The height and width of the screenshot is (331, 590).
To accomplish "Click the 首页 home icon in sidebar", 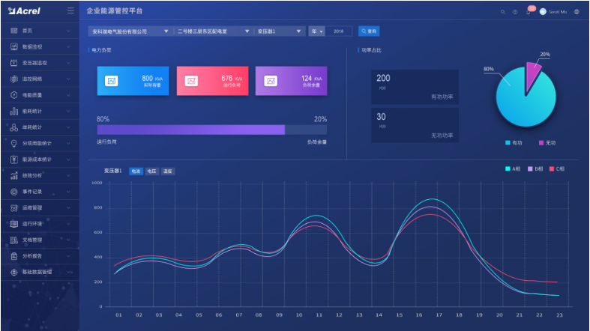I will 14,31.
